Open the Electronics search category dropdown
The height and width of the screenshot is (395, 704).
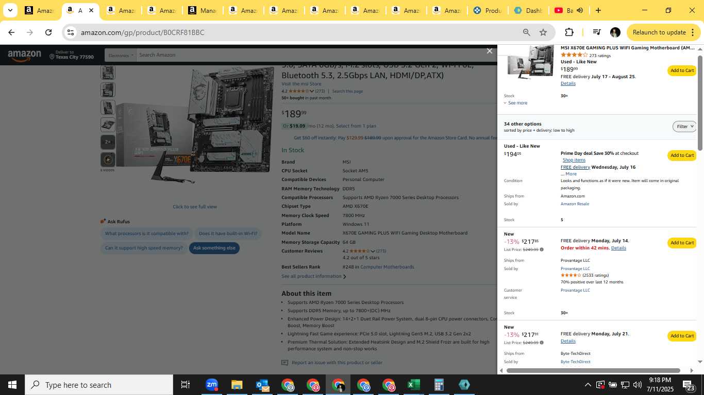coord(121,55)
